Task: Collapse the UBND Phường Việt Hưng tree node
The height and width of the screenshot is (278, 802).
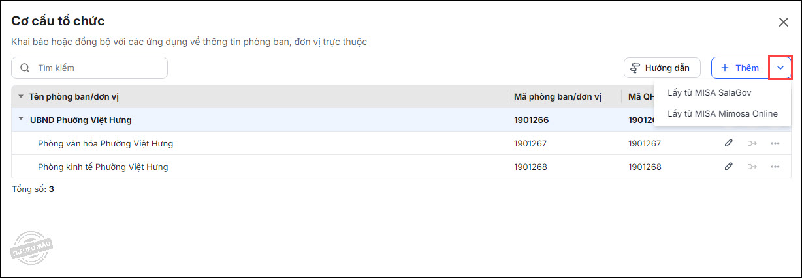Action: click(21, 119)
